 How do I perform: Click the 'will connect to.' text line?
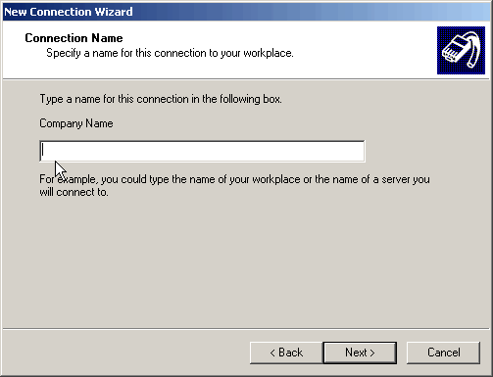74,192
